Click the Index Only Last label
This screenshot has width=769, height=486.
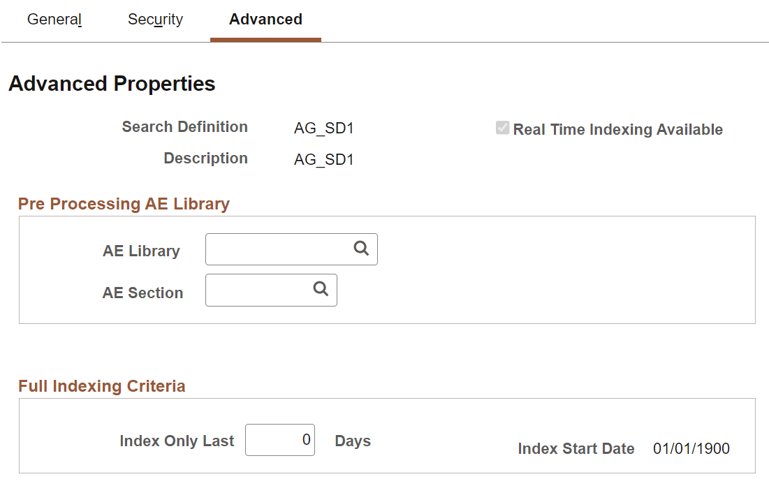[177, 441]
